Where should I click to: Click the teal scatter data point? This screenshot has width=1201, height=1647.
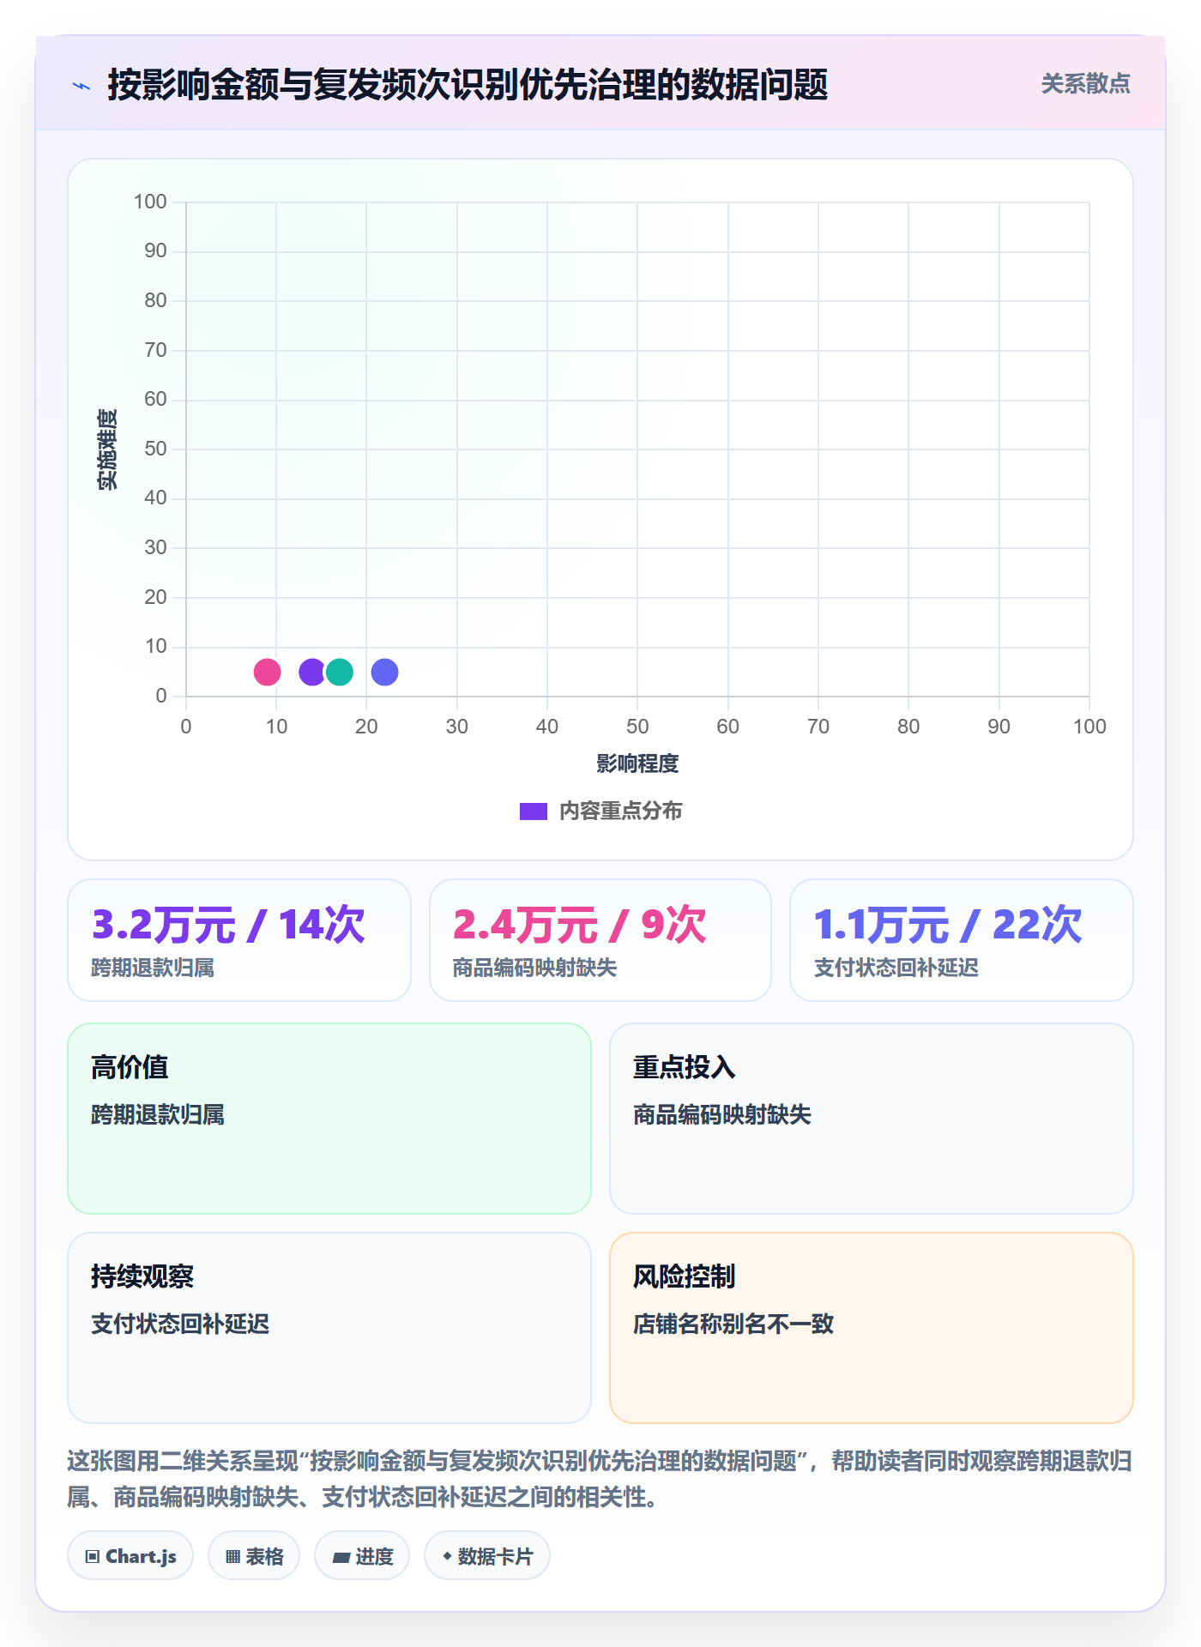(x=340, y=672)
